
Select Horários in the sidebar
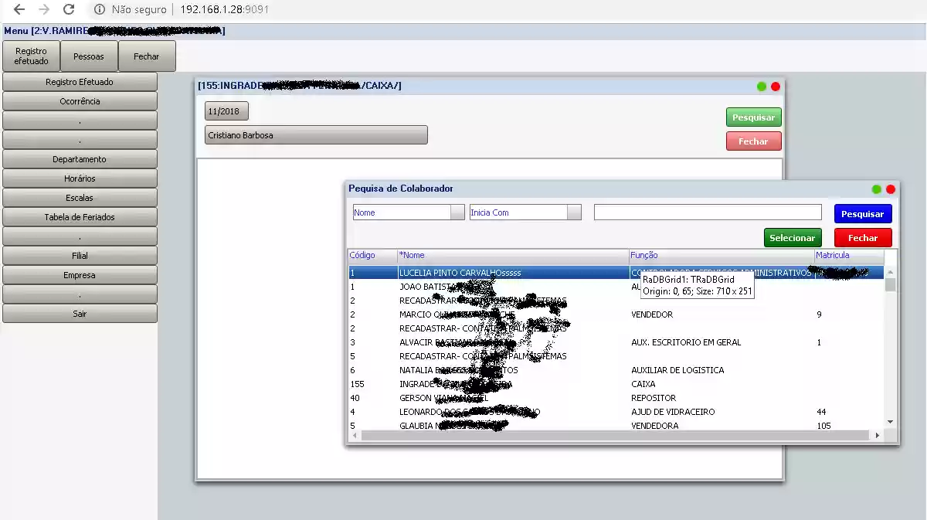[x=80, y=178]
